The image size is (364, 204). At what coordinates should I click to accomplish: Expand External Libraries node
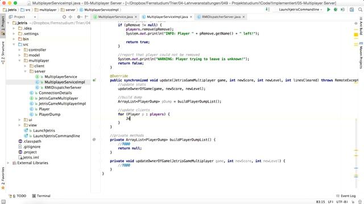[9, 163]
